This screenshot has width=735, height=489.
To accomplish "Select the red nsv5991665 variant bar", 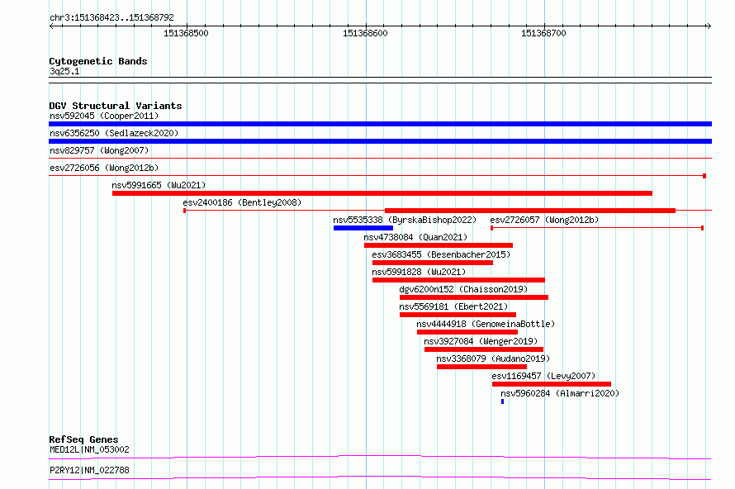I will 382,193.
